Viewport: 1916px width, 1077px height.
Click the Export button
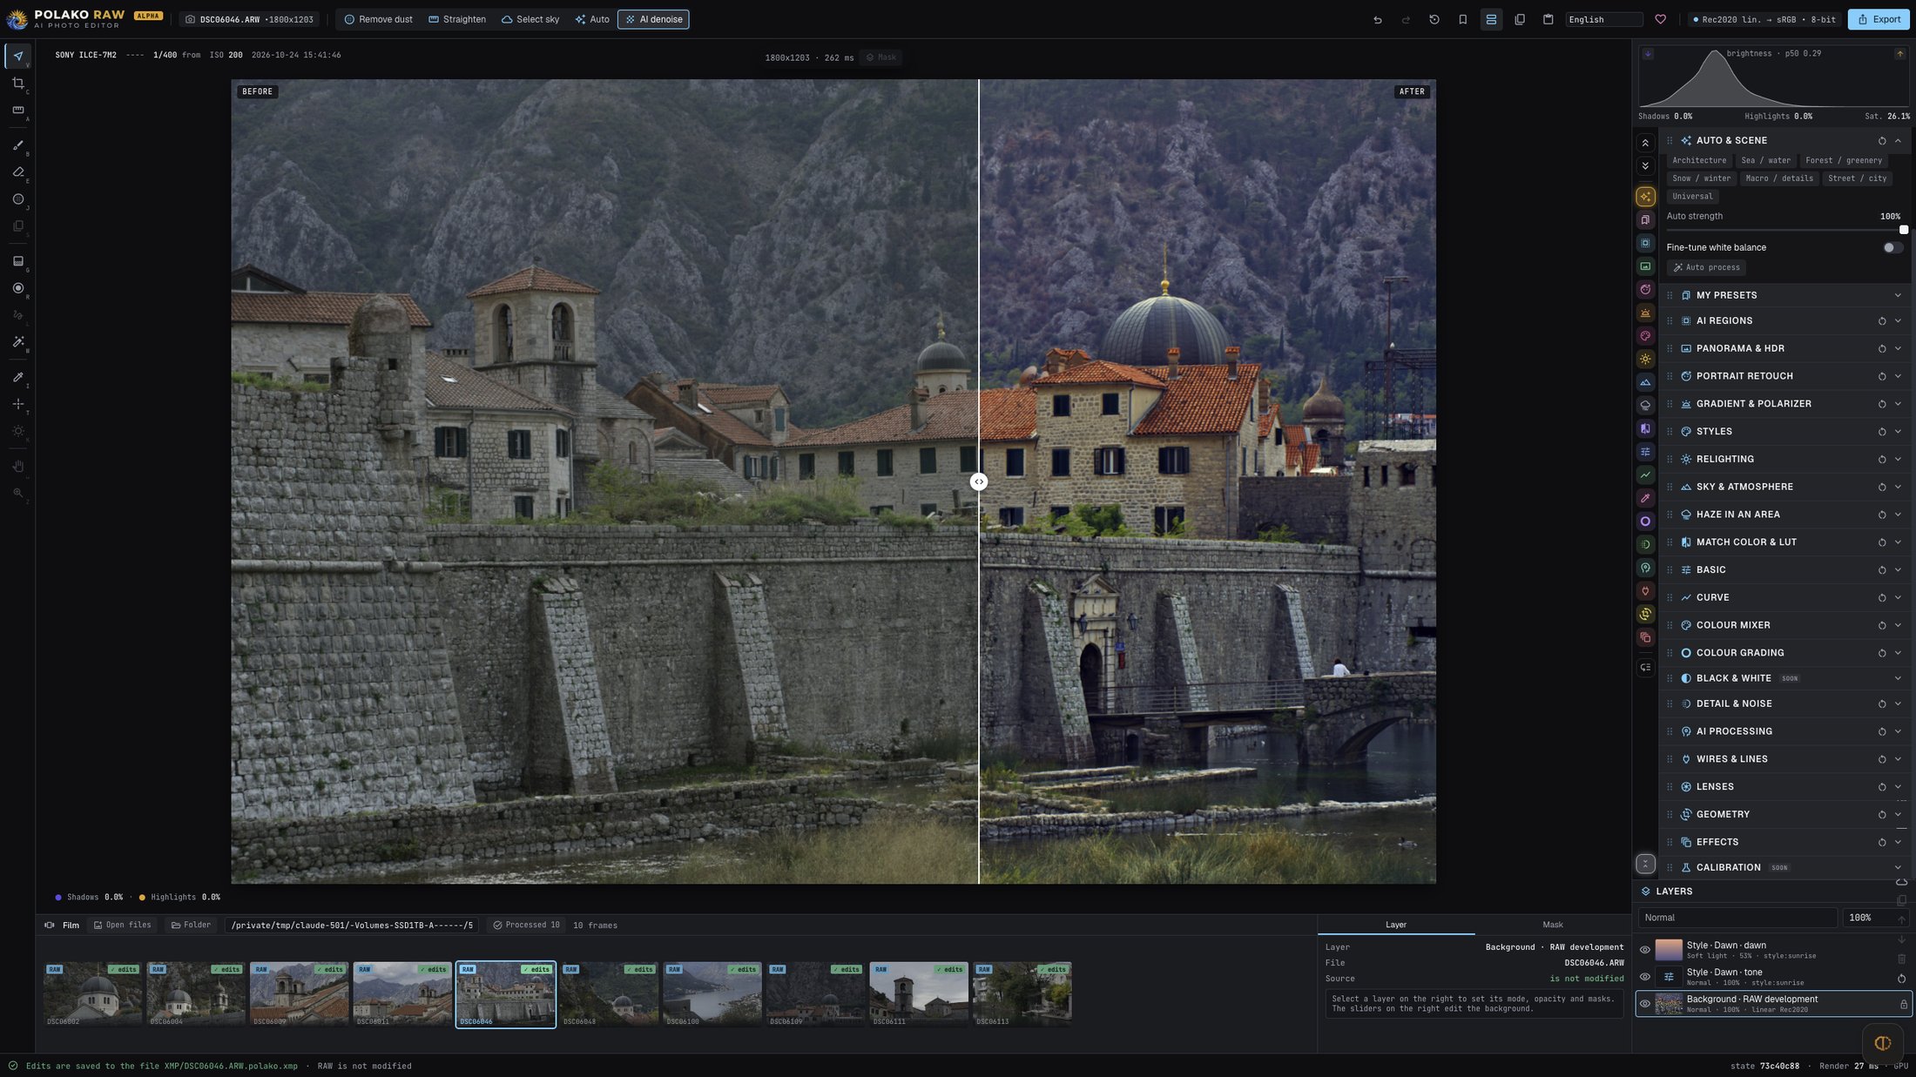pos(1879,19)
